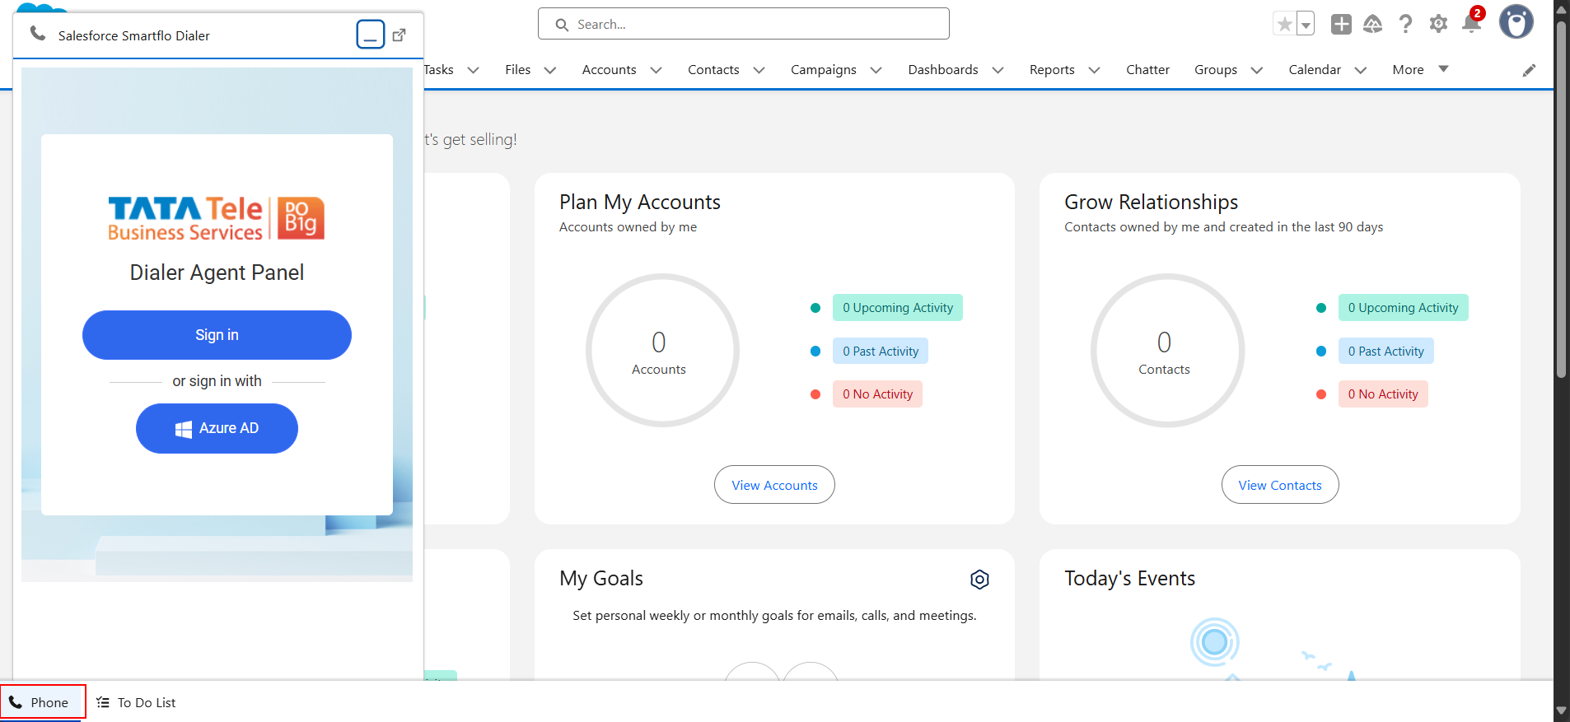Minimize the Salesforce Smartflo Dialer panel
1570x722 pixels.
371,35
